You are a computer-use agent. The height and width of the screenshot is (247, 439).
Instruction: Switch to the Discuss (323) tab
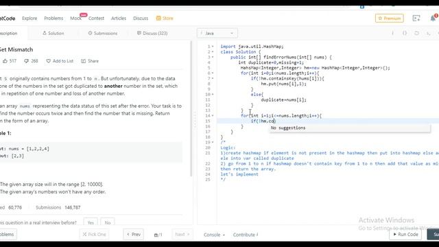click(152, 33)
